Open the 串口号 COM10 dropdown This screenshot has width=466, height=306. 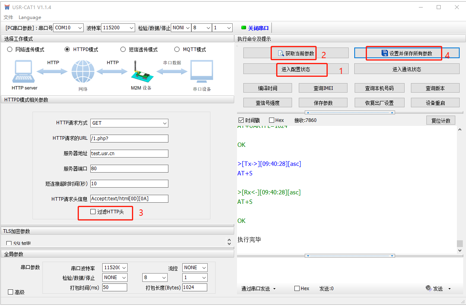(69, 28)
